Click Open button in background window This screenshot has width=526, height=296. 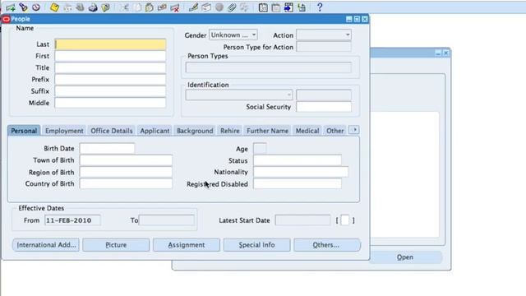405,257
